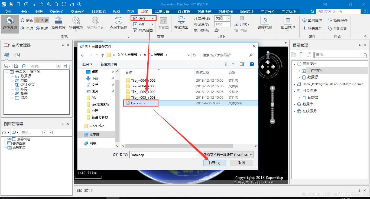Click the zoom-out minus on scene slider

(272, 121)
